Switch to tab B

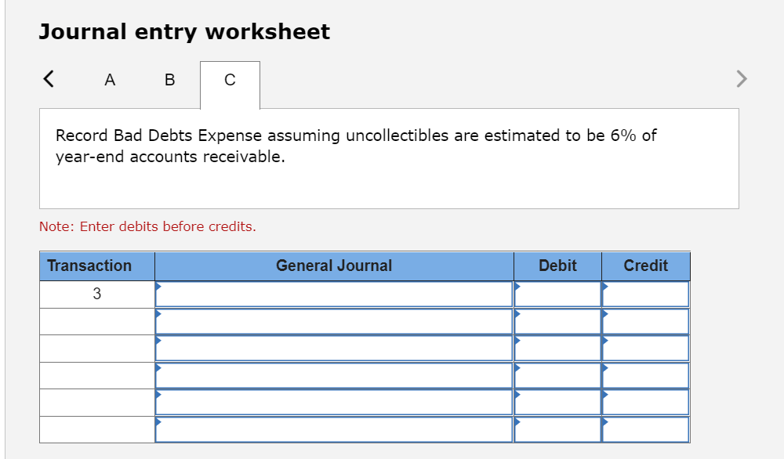tap(170, 80)
